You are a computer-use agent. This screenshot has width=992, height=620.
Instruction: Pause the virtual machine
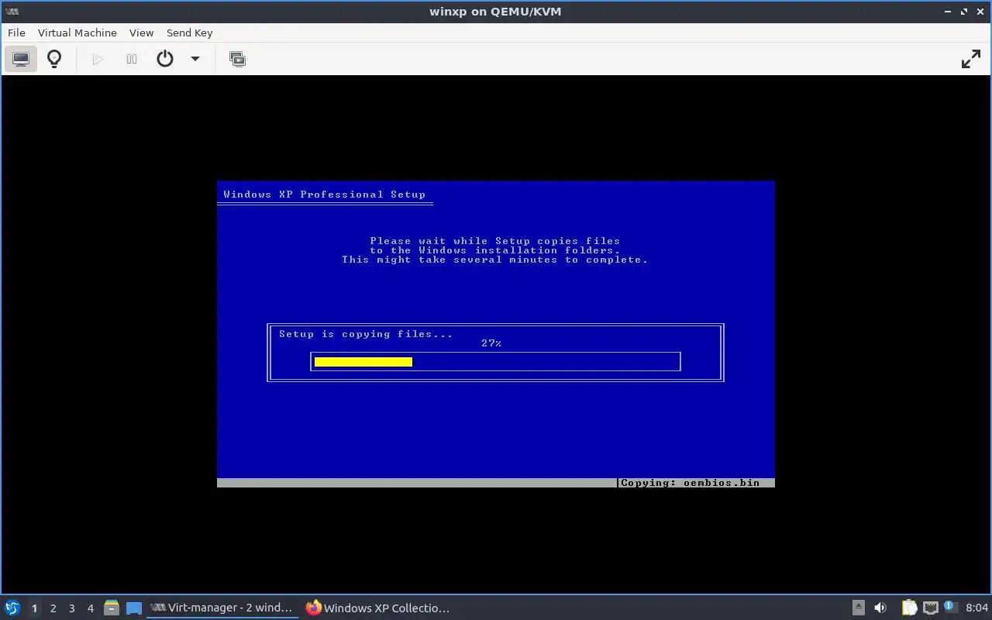coord(132,59)
